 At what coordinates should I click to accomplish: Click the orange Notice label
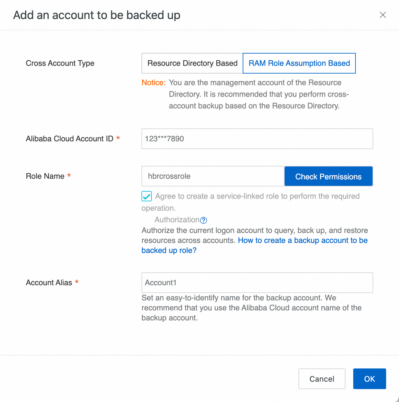point(153,83)
